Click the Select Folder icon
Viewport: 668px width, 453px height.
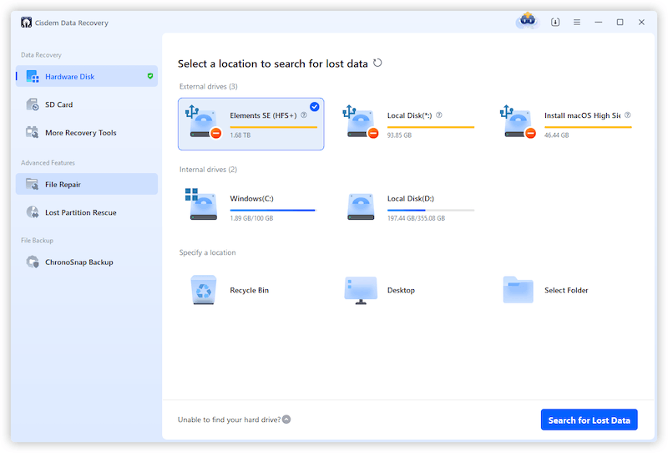[x=518, y=290]
